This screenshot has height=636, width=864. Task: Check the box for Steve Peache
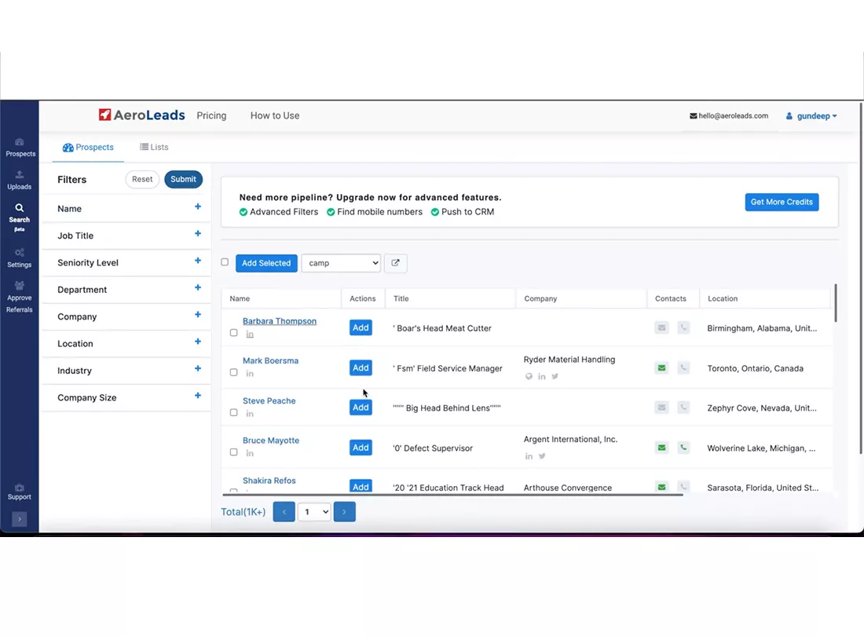(233, 412)
